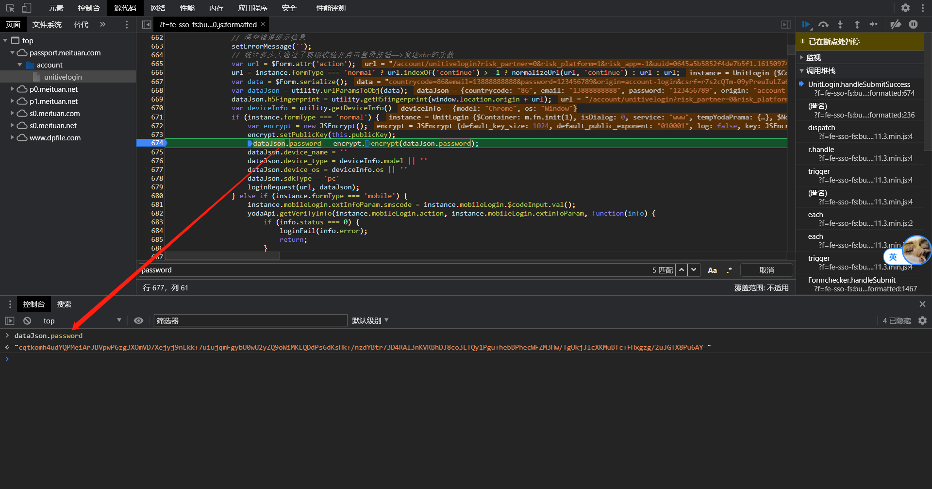
Task: Activate the inspect element picker icon
Action: pos(10,8)
